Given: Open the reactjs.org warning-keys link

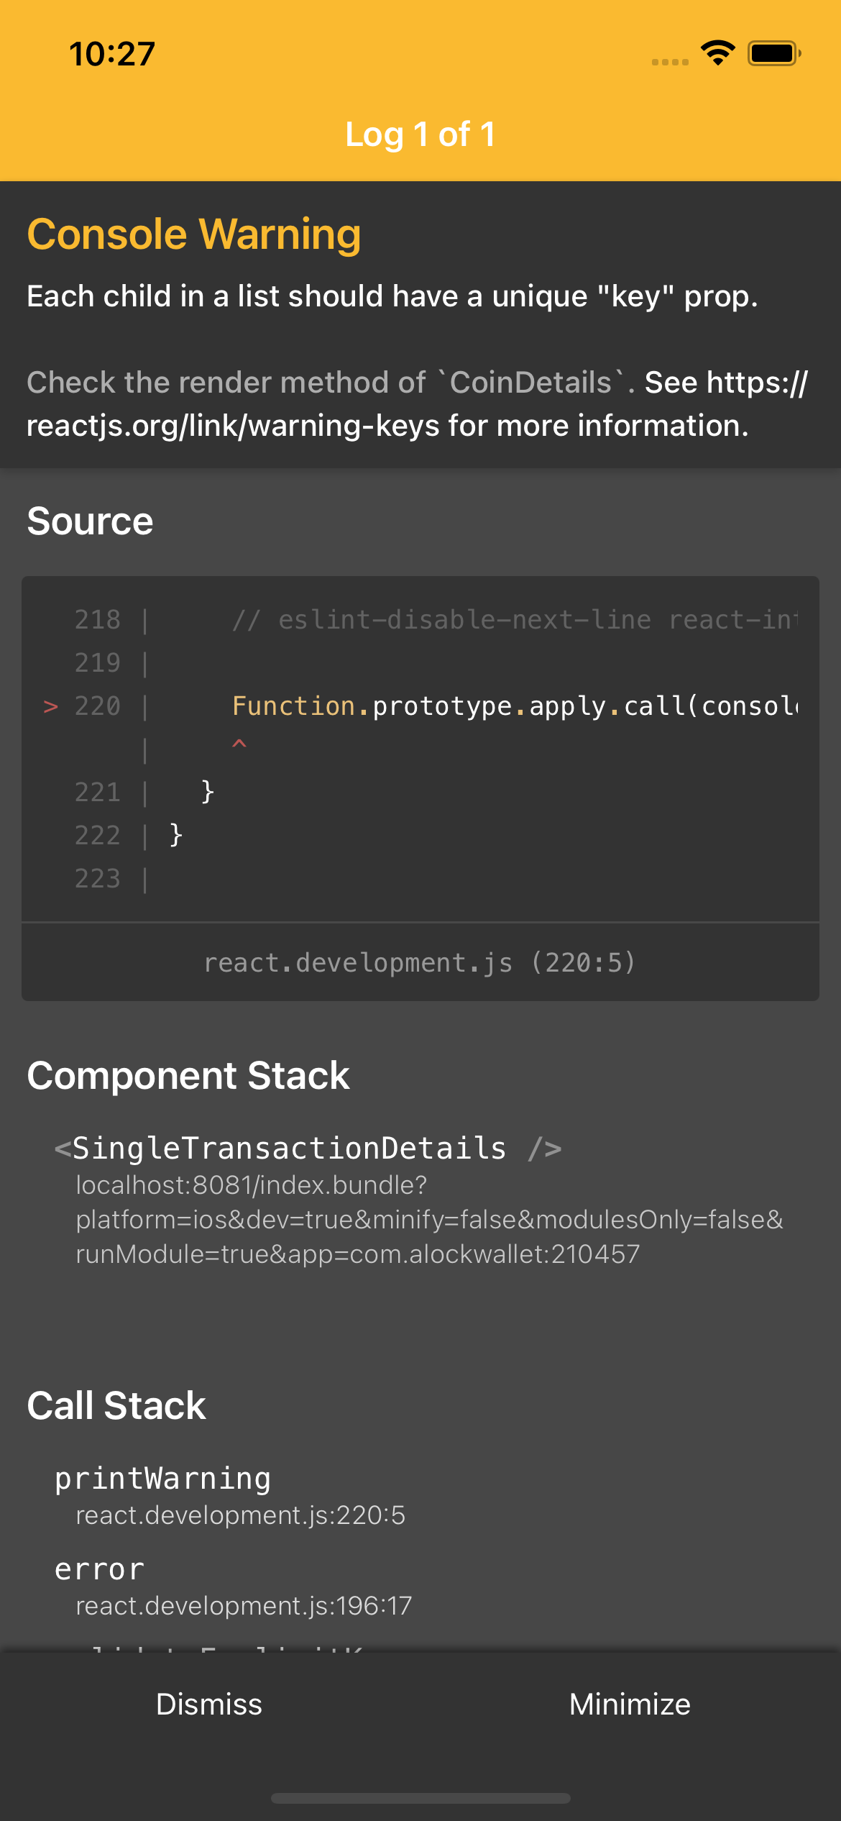Looking at the screenshot, I should point(417,404).
